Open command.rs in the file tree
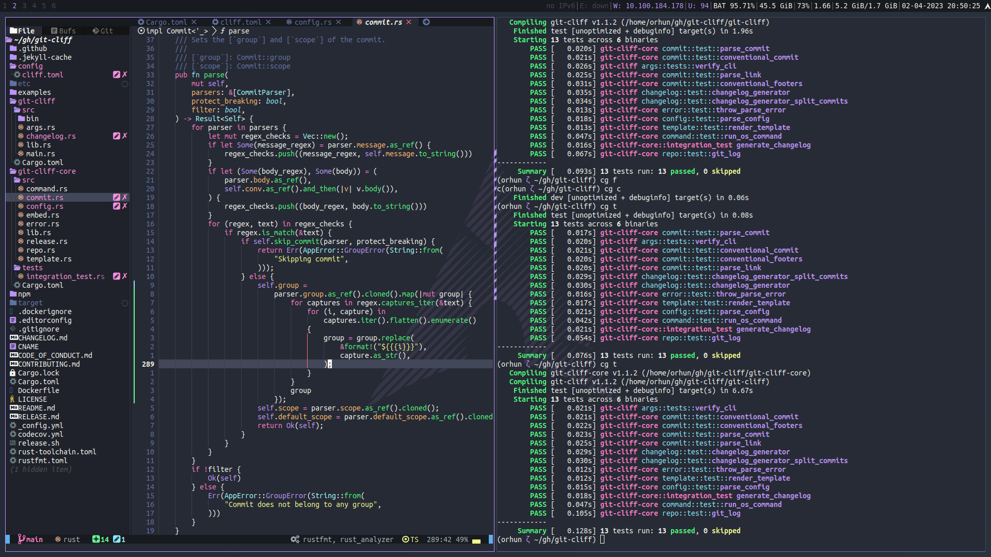The width and height of the screenshot is (991, 557). [46, 189]
